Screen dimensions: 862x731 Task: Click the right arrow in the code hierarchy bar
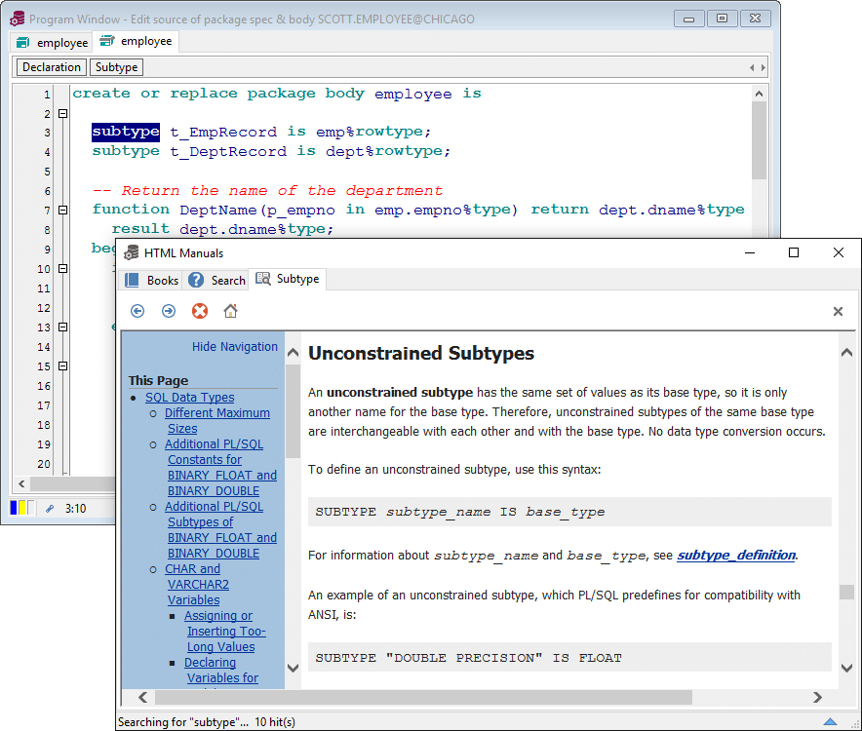764,67
